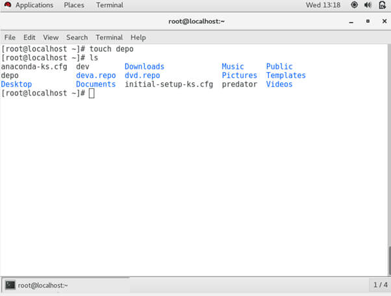Maximize the terminal window
This screenshot has width=391, height=296.
[368, 21]
